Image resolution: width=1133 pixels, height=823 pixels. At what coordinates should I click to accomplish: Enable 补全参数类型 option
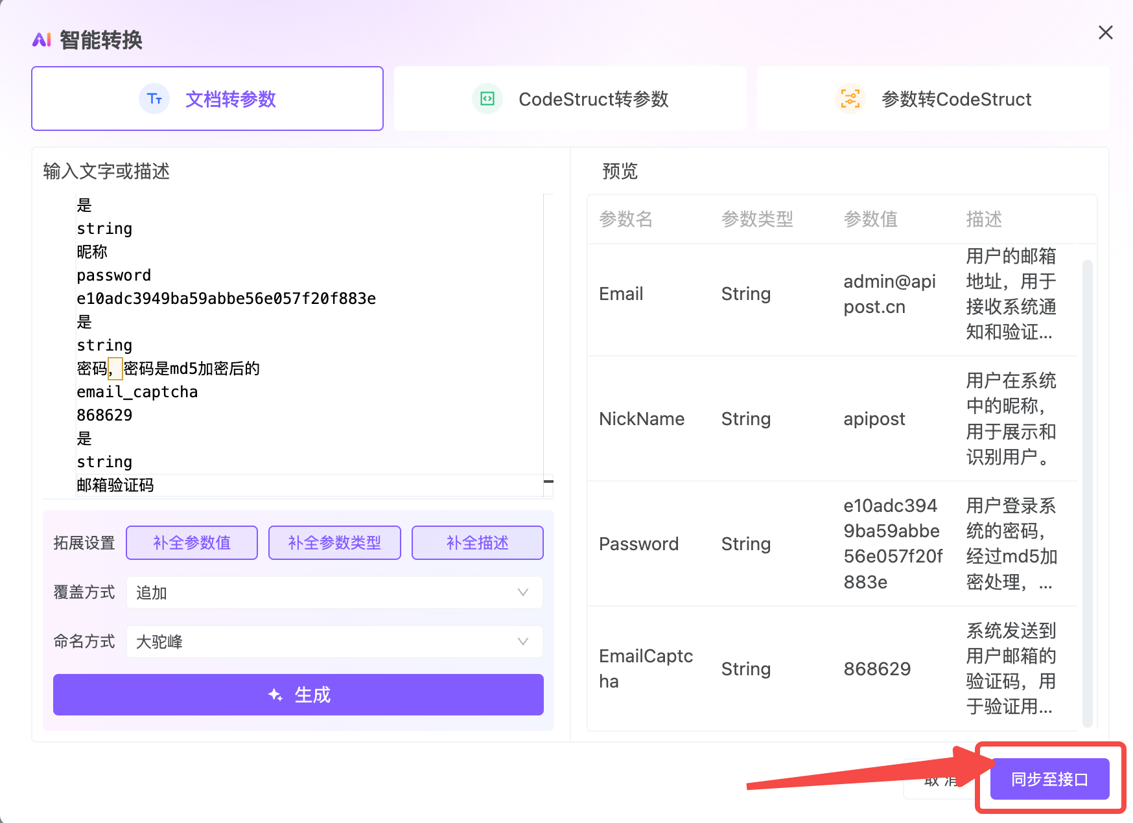(x=334, y=542)
